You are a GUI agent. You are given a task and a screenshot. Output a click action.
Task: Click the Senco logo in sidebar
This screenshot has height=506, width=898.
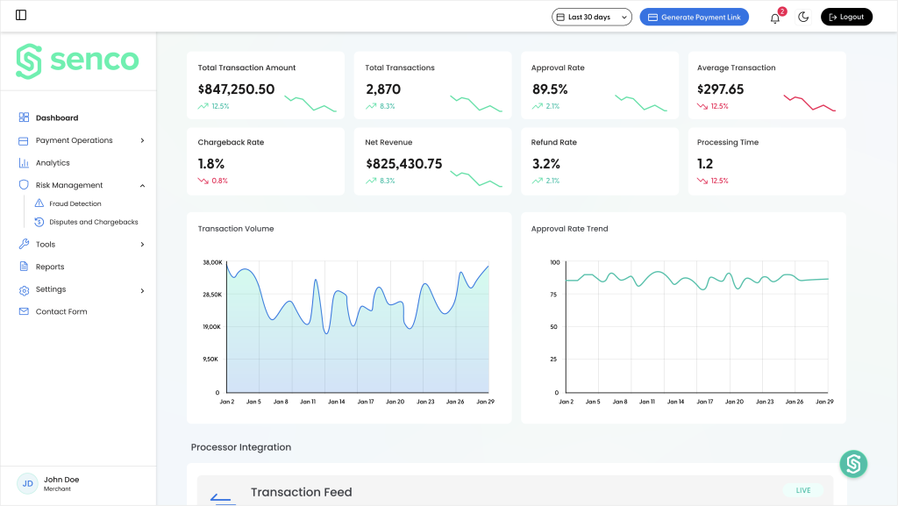point(77,61)
